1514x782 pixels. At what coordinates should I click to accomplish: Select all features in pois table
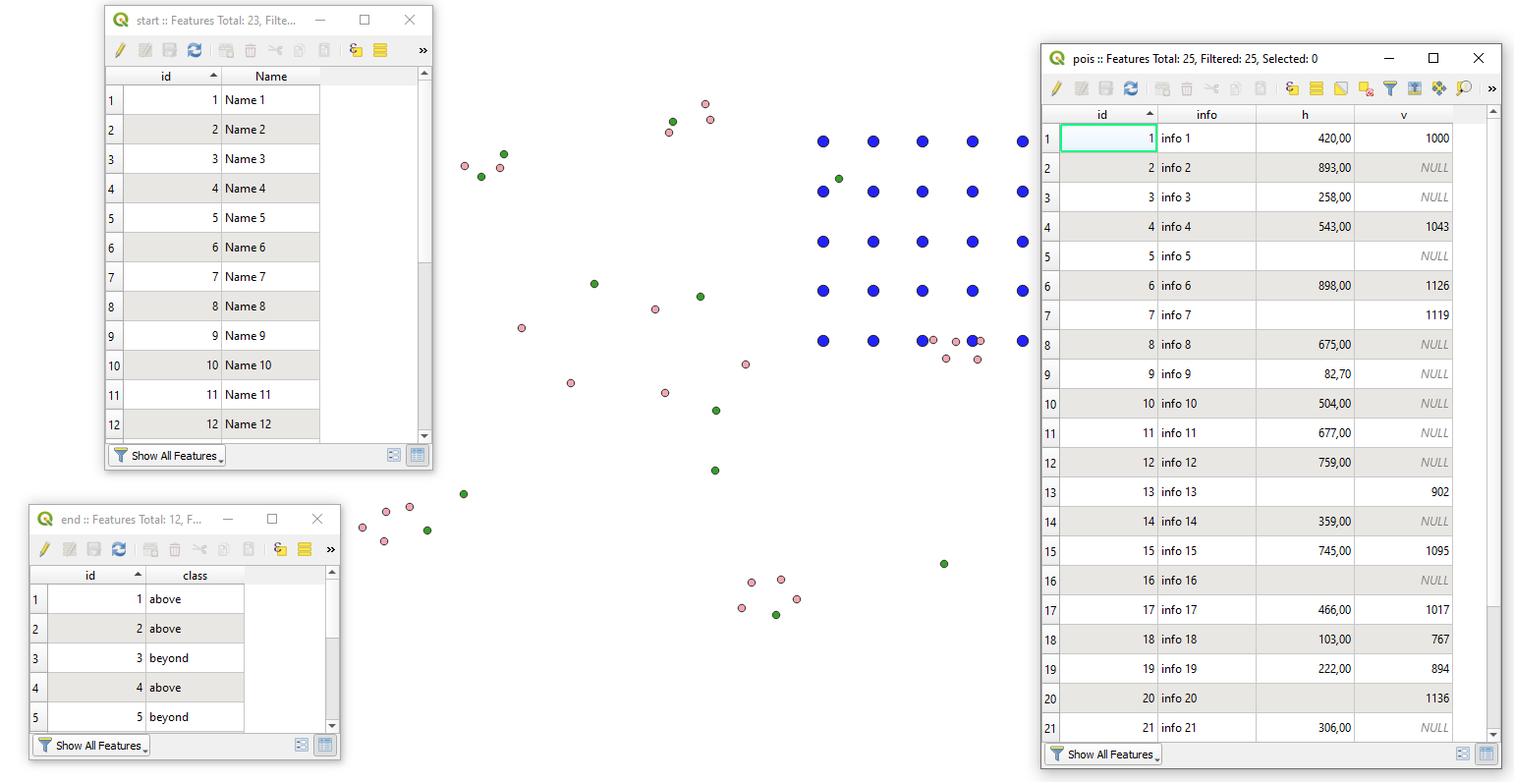pos(1317,88)
